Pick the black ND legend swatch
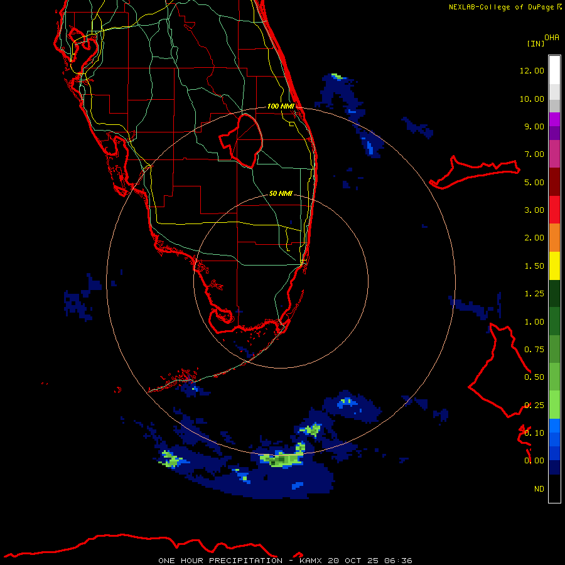This screenshot has width=565, height=565. coord(554,488)
